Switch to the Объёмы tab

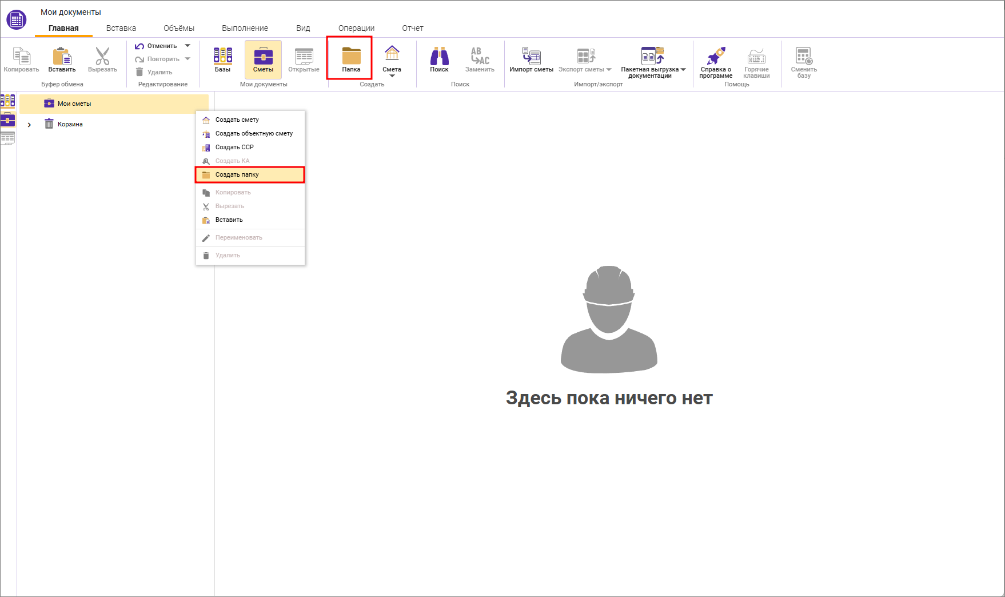(x=179, y=28)
